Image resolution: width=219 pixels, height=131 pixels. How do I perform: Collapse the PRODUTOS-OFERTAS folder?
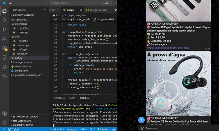(22, 15)
